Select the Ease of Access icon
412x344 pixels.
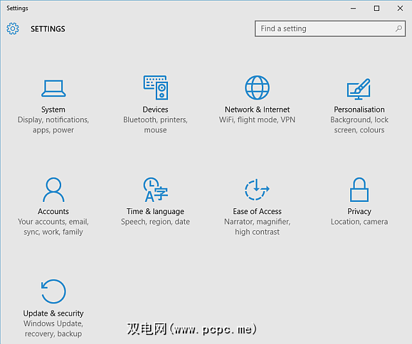257,190
